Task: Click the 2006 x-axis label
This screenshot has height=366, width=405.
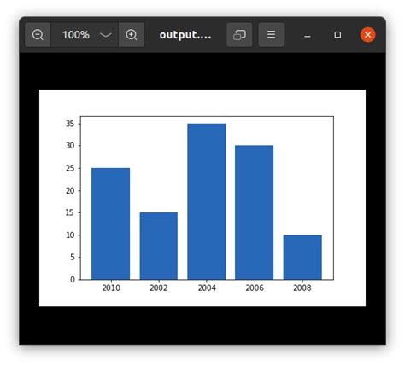Action: pos(255,288)
